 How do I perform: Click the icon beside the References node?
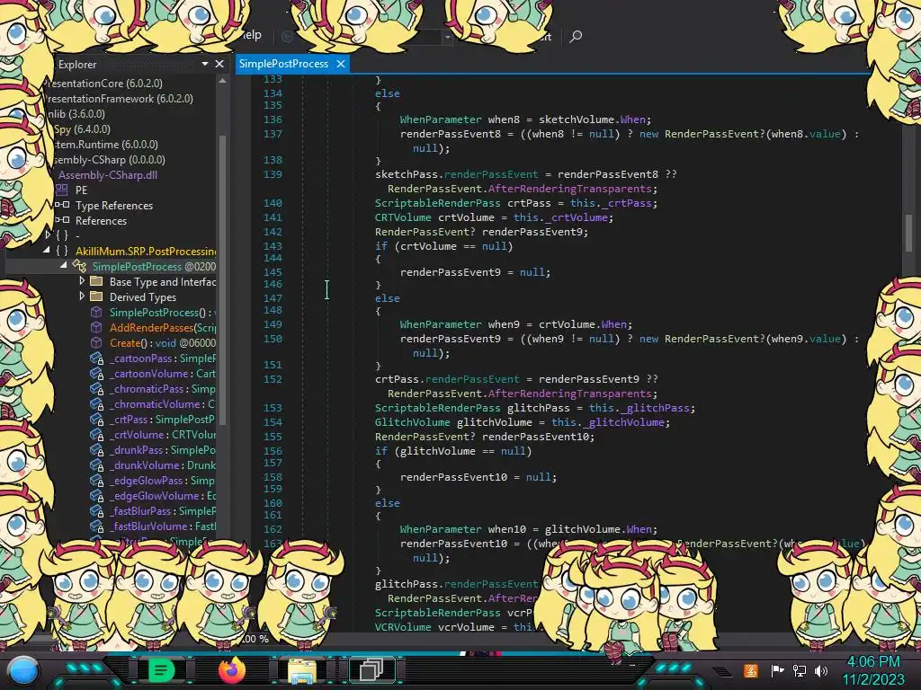(62, 220)
